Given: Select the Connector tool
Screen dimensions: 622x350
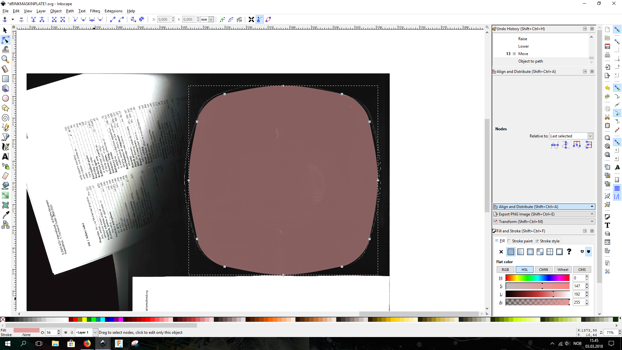Looking at the screenshot, I should coord(5,225).
